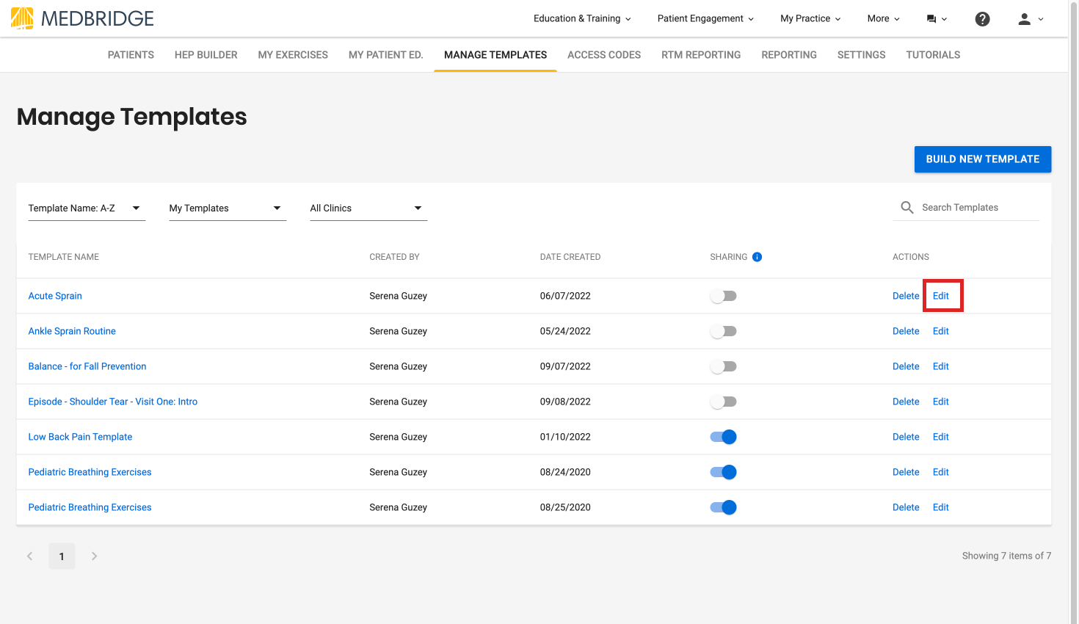Screen dimensions: 1079x624
Task: Open the Reporting tab
Action: (789, 55)
